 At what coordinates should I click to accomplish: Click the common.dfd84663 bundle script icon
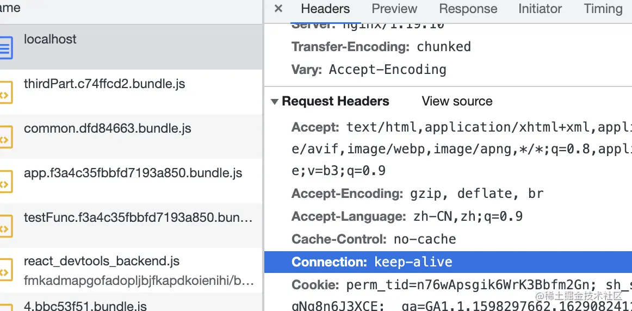click(5, 137)
